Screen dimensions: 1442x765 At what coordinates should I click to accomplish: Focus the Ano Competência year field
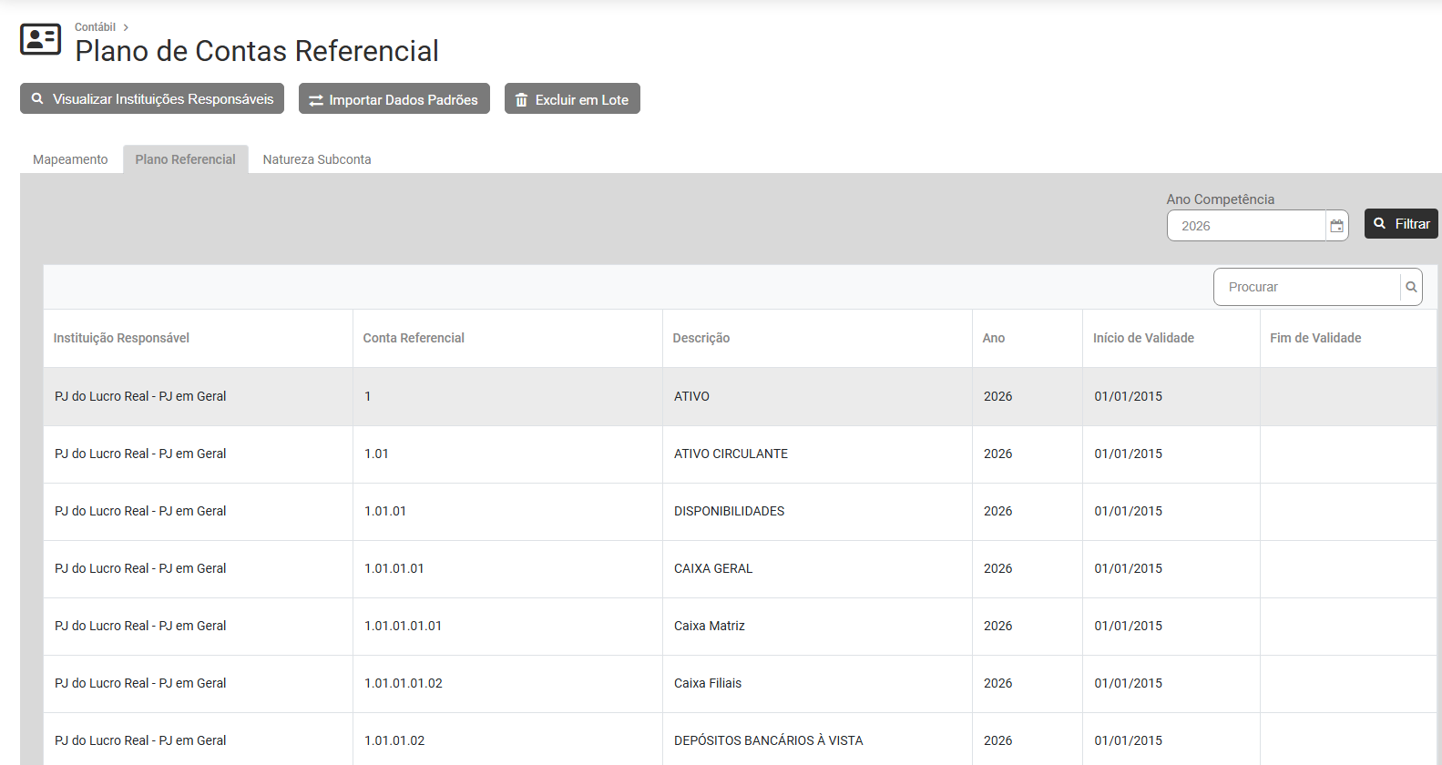[x=1245, y=226]
